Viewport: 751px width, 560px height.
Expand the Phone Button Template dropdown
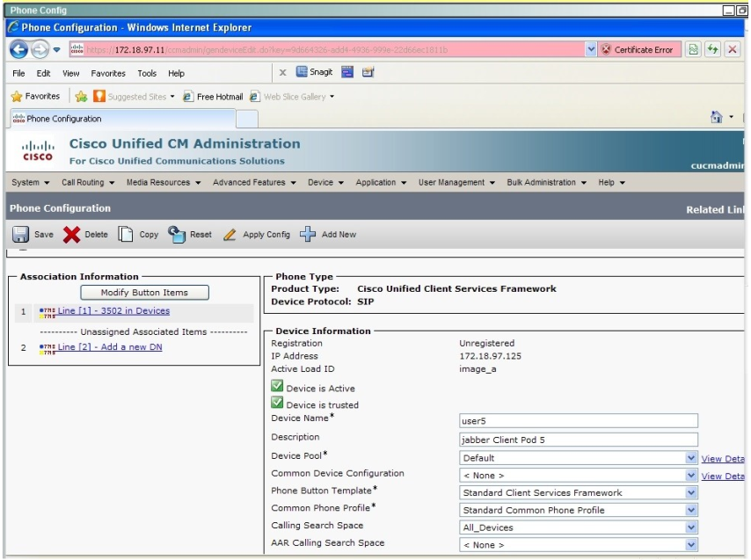click(x=690, y=493)
